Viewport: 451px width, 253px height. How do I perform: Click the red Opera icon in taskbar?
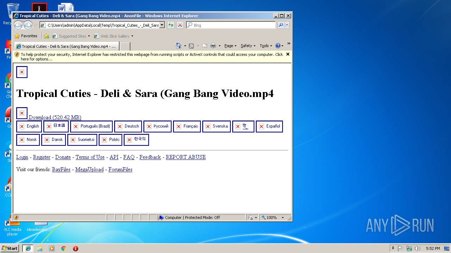75,248
